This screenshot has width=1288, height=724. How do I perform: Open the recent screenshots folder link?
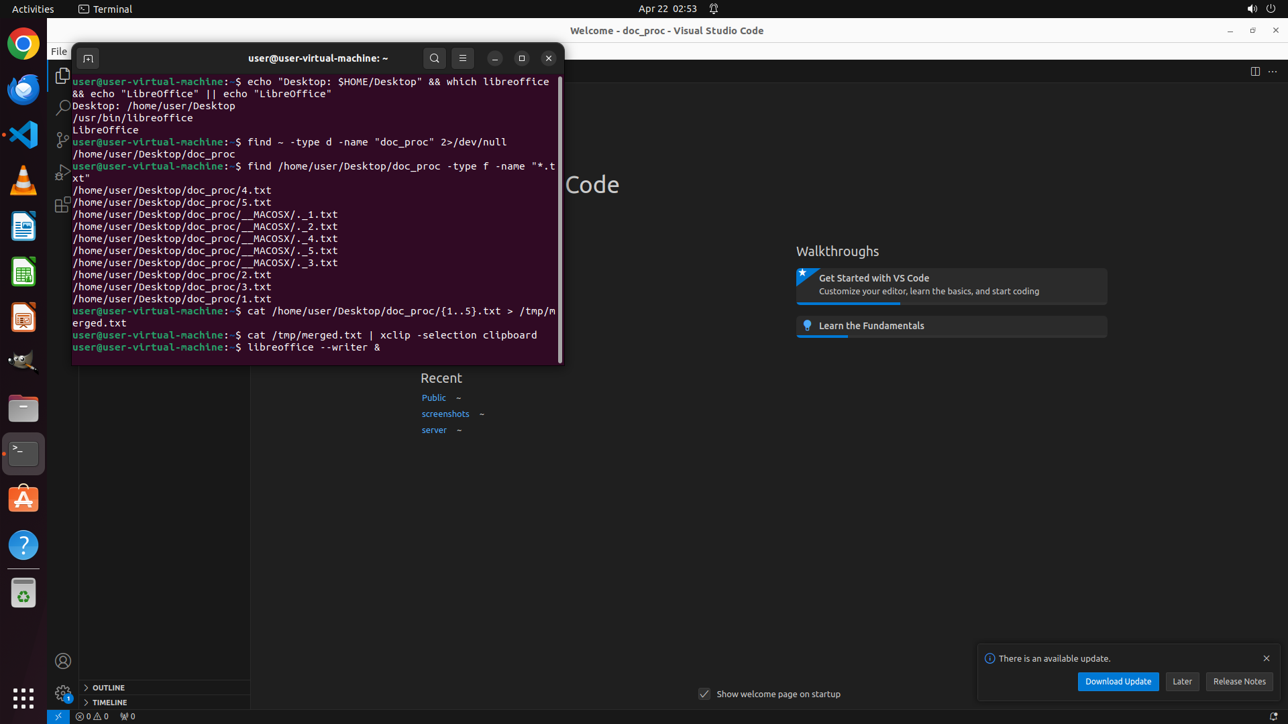pos(445,414)
